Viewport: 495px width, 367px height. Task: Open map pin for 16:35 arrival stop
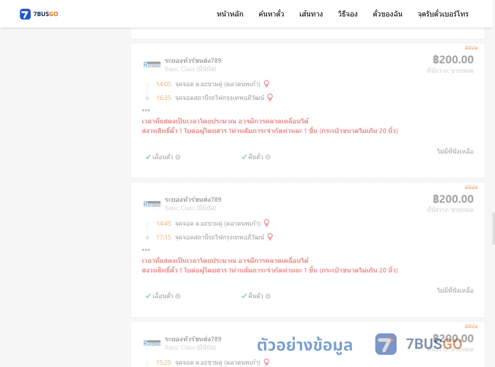pos(270,97)
